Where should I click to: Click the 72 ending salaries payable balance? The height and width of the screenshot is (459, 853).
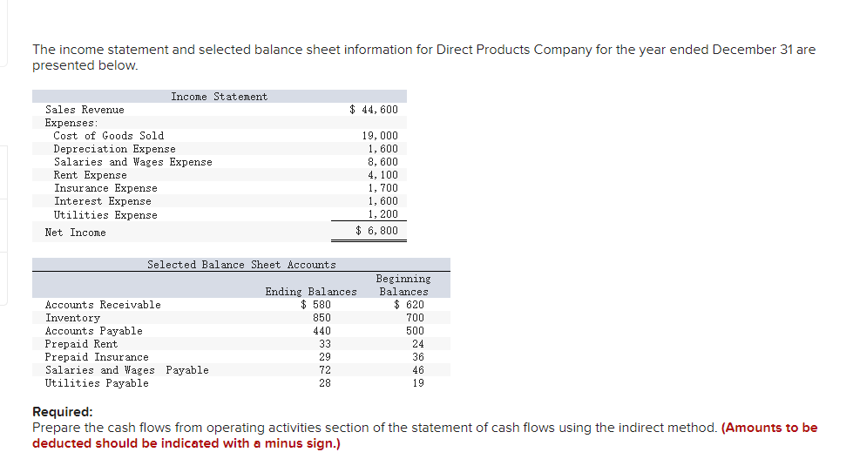[x=325, y=370]
